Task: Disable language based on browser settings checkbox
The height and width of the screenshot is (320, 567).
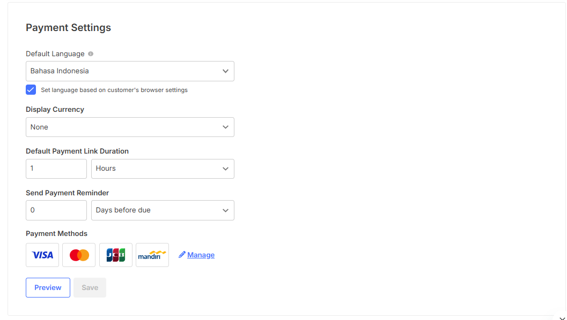Action: (31, 90)
